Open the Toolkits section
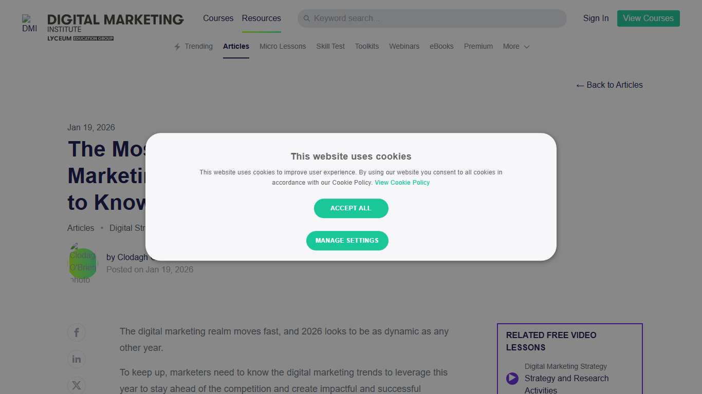Image resolution: width=702 pixels, height=394 pixels. click(366, 46)
